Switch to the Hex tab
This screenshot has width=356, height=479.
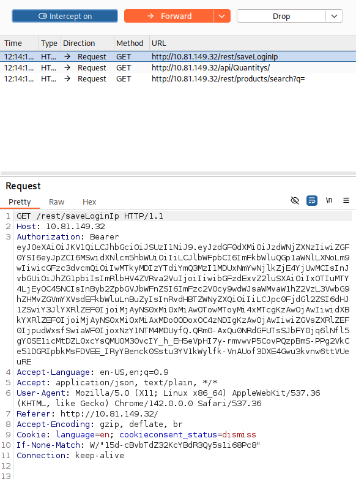pos(89,202)
